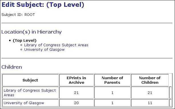This screenshot has height=109, width=175.
Task: Click the Subject column header
Action: click(x=30, y=80)
